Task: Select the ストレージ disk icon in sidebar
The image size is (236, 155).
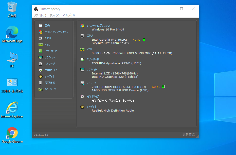Action: coord(41,64)
